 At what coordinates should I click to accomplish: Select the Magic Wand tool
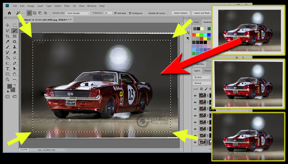click(14, 31)
